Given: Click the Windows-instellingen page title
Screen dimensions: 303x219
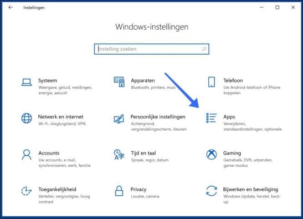Looking at the screenshot, I should pos(152,27).
